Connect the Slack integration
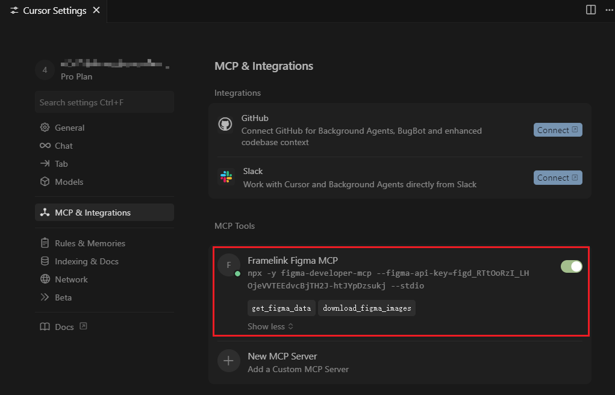The width and height of the screenshot is (615, 395). (558, 178)
